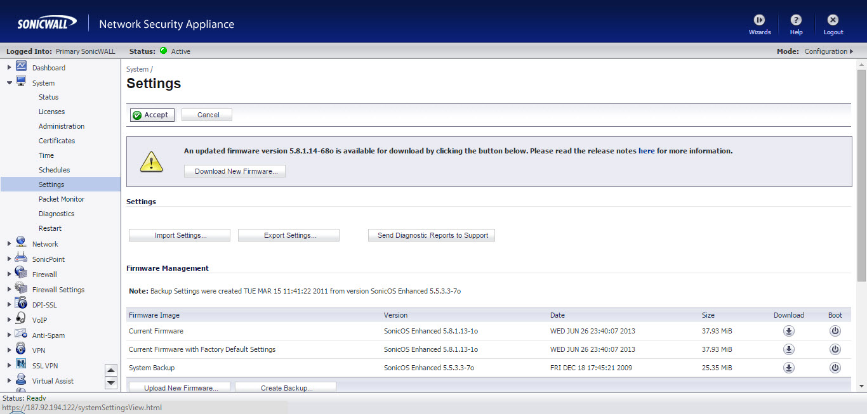The image size is (867, 414).
Task: Collapse the System tree node
Action: pos(9,83)
